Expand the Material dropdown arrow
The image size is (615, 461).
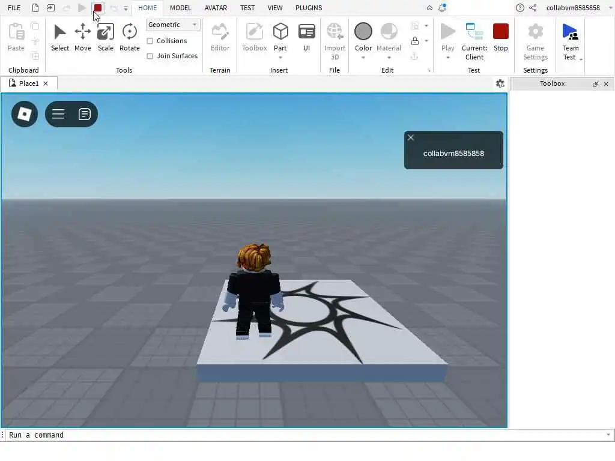tap(389, 58)
